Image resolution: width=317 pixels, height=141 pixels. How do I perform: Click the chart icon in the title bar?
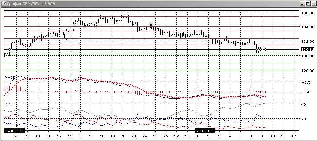click(4, 4)
